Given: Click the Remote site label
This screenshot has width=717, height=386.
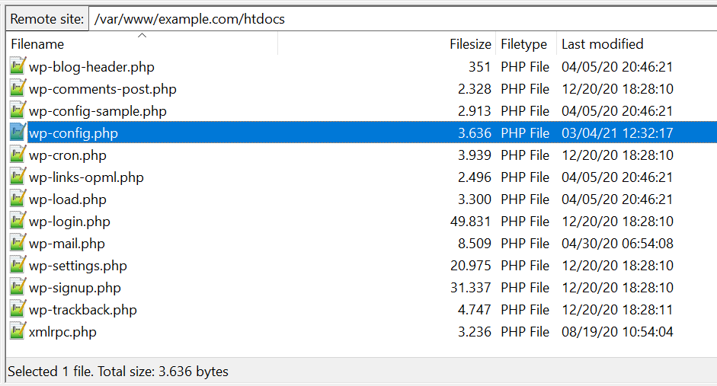Looking at the screenshot, I should [47, 19].
